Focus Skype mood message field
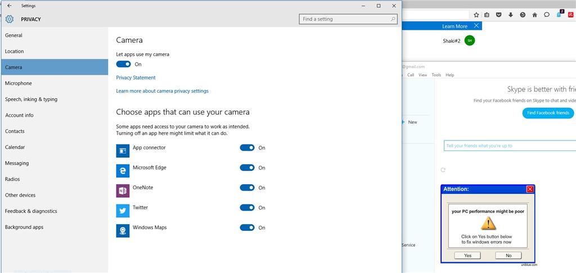 (510, 145)
